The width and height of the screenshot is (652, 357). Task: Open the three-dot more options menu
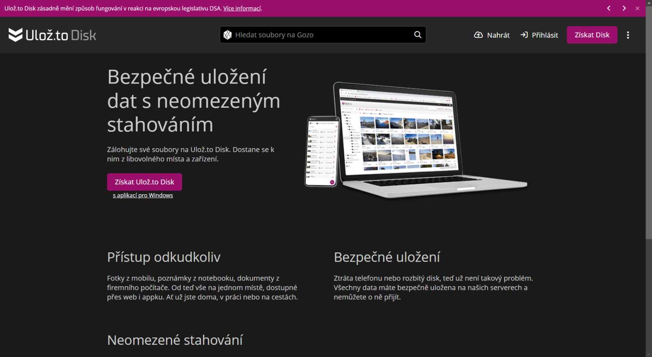tap(628, 35)
